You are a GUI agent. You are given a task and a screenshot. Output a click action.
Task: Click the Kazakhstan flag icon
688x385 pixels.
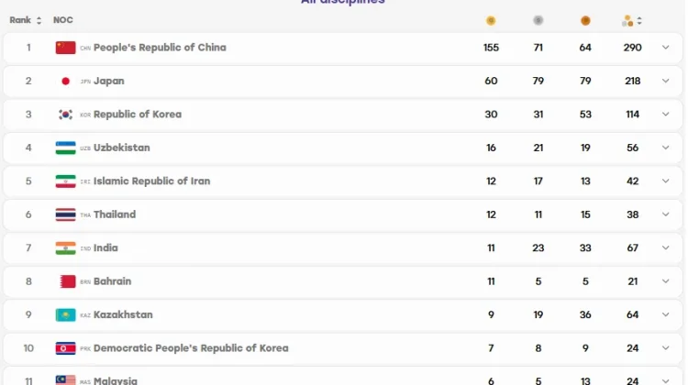point(65,314)
